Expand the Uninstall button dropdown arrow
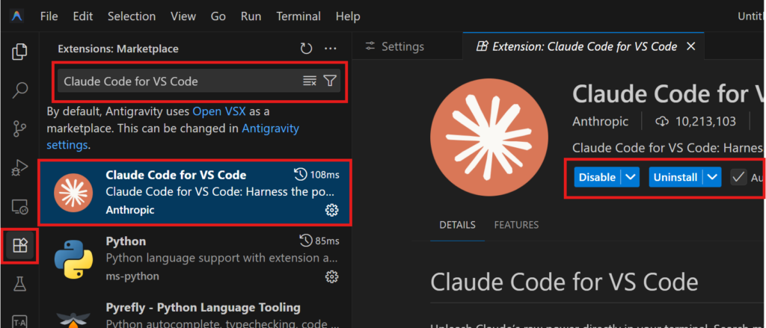 pyautogui.click(x=712, y=177)
